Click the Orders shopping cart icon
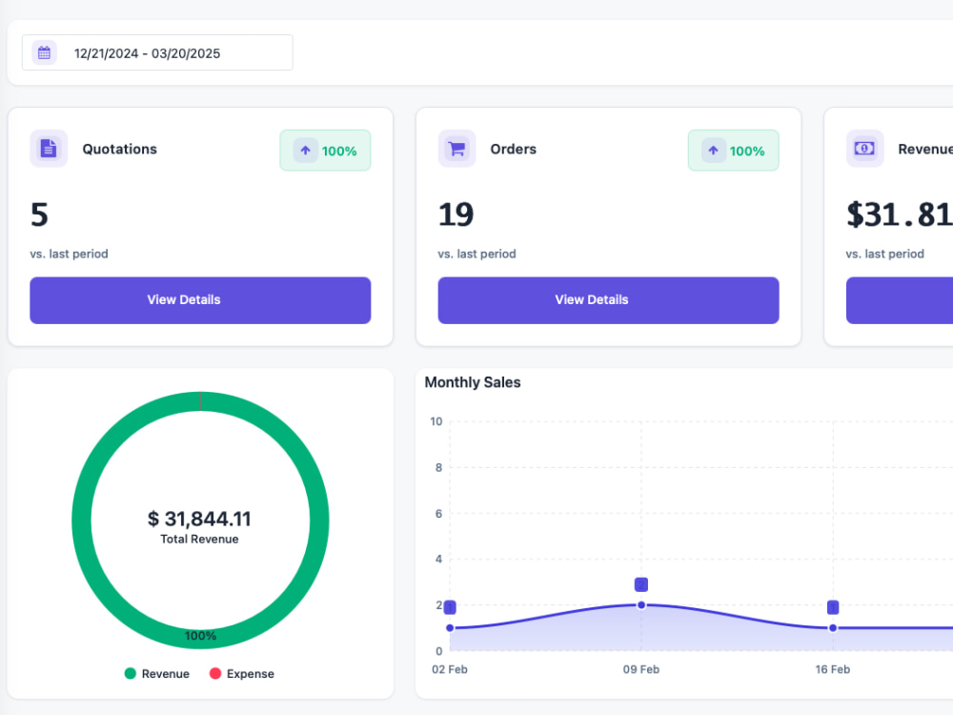Image resolution: width=953 pixels, height=715 pixels. pos(456,149)
